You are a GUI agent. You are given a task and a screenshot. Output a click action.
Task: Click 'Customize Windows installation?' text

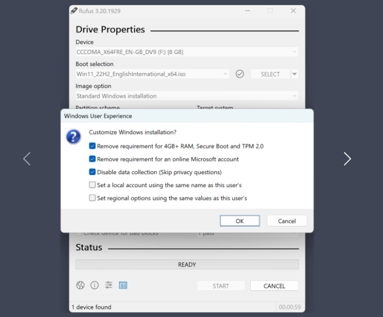pos(133,132)
